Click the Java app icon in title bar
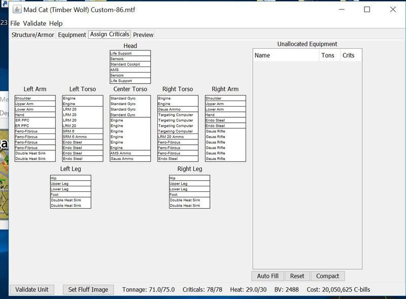The width and height of the screenshot is (406, 299). pos(17,9)
